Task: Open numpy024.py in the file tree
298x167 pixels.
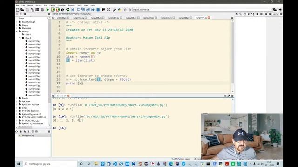Action: click(x=34, y=60)
